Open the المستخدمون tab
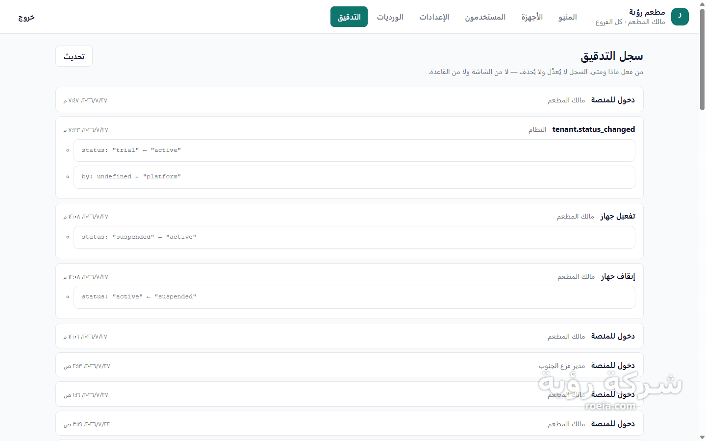 (485, 17)
